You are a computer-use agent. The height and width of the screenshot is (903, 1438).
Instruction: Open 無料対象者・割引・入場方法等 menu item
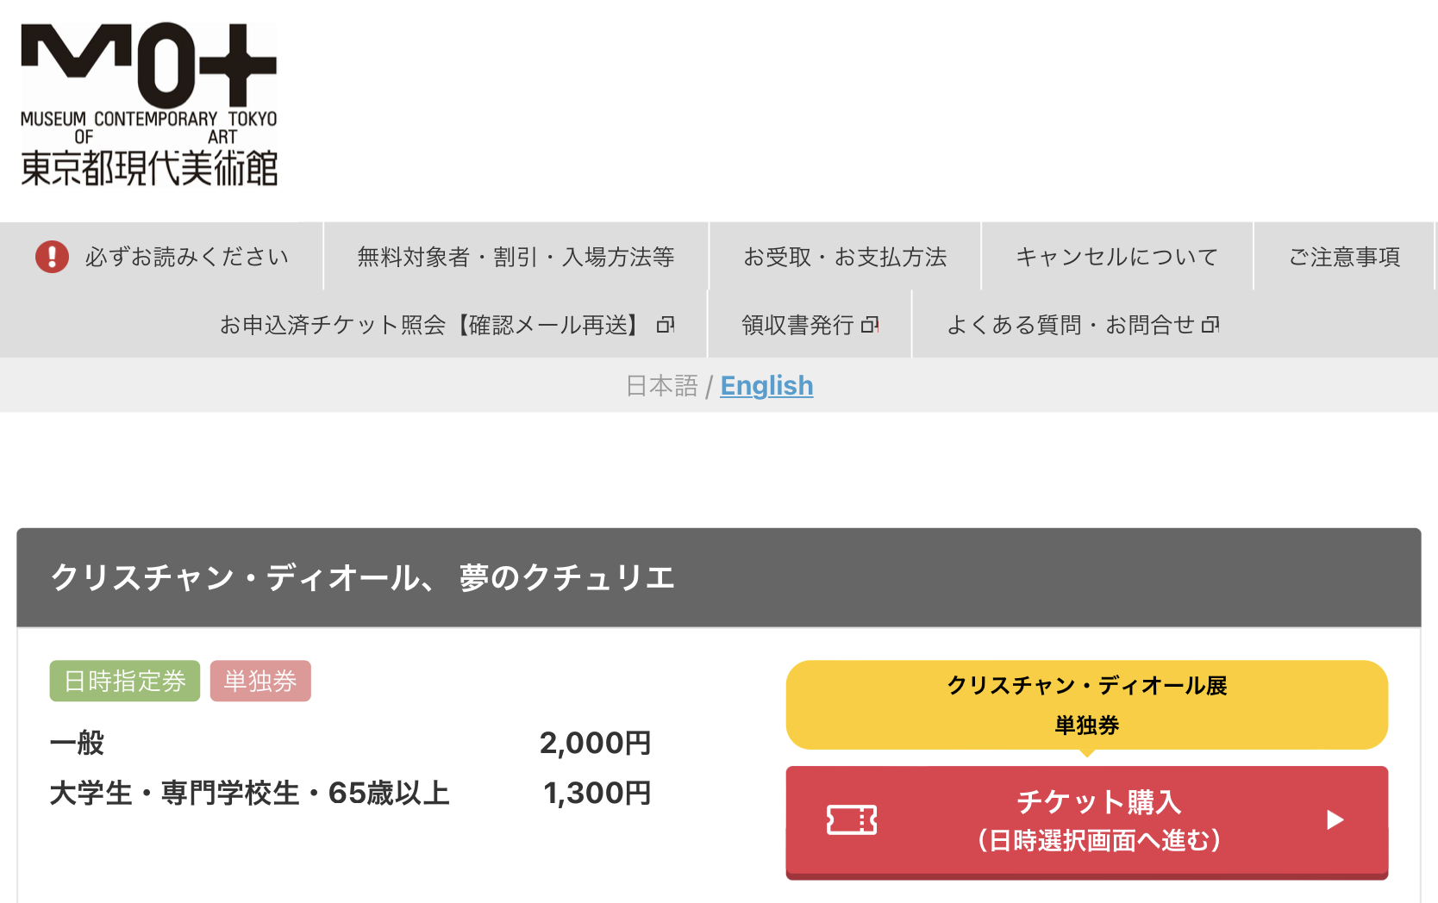point(516,257)
